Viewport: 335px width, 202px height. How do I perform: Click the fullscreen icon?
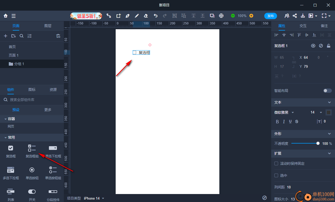324,16
